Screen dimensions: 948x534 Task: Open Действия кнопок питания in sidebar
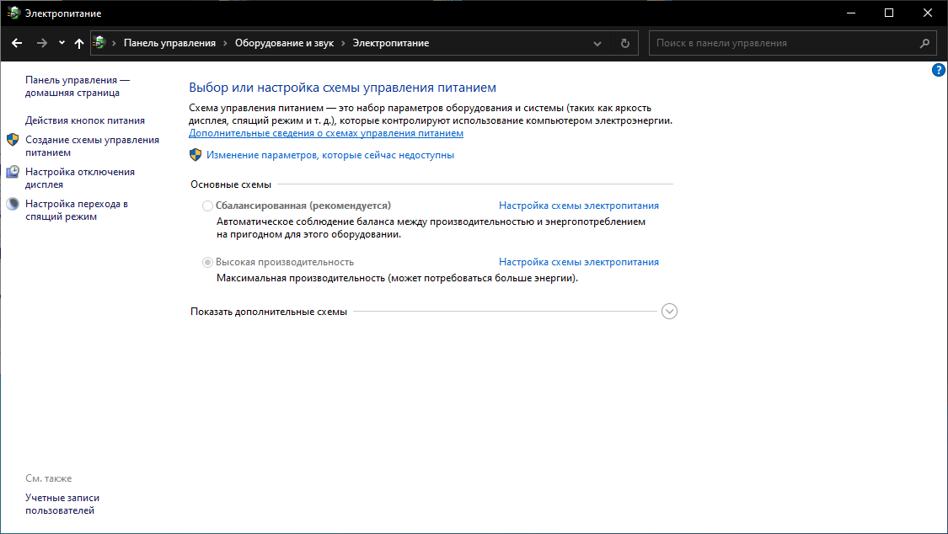85,120
